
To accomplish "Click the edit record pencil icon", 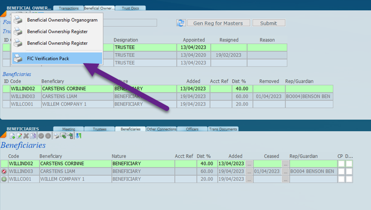I will [19, 136].
